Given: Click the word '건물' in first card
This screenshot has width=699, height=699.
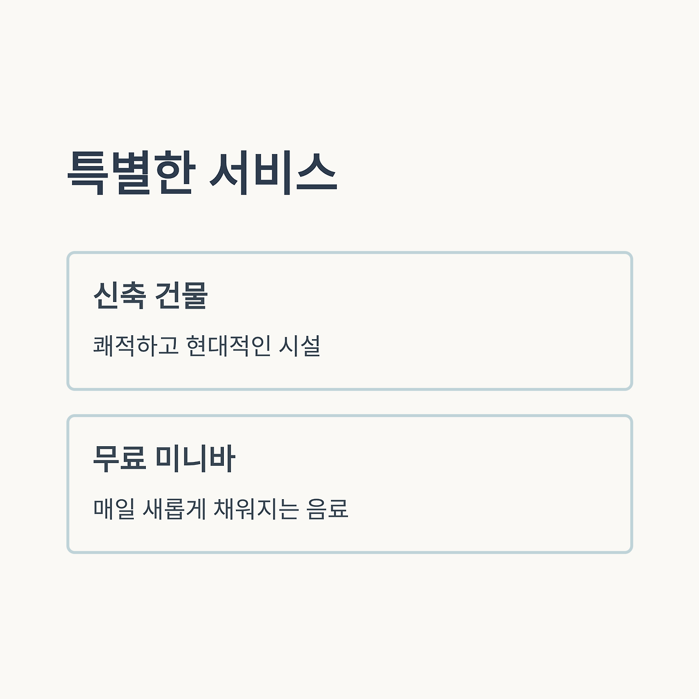Looking at the screenshot, I should 182,295.
